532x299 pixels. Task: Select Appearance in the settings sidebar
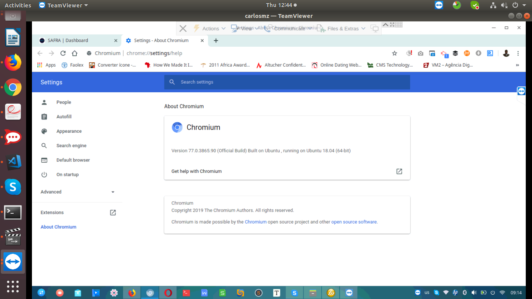(x=69, y=131)
